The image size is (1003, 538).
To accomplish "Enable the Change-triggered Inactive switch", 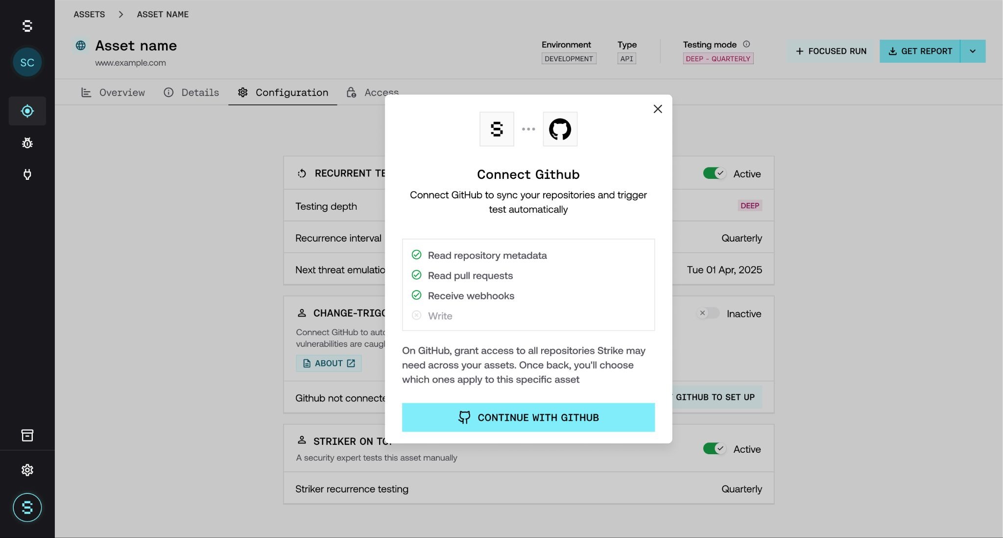I will [708, 313].
